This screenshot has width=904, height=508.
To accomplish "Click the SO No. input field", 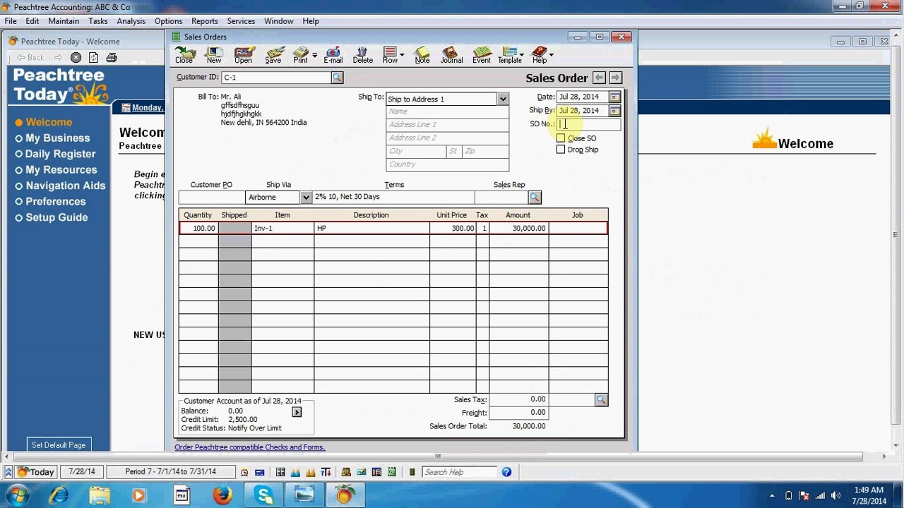I will 588,125.
